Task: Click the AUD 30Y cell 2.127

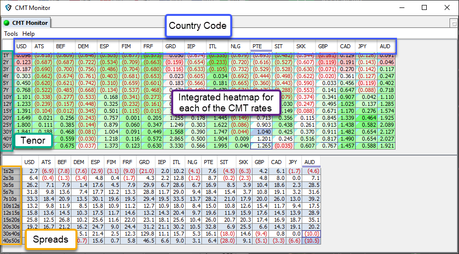Action: tap(387, 132)
